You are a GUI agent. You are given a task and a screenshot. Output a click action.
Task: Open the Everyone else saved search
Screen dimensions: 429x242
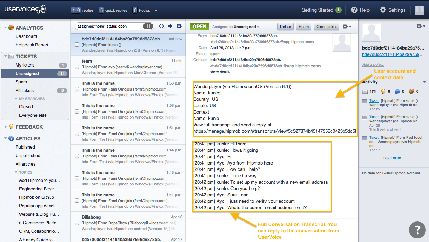tap(33, 115)
